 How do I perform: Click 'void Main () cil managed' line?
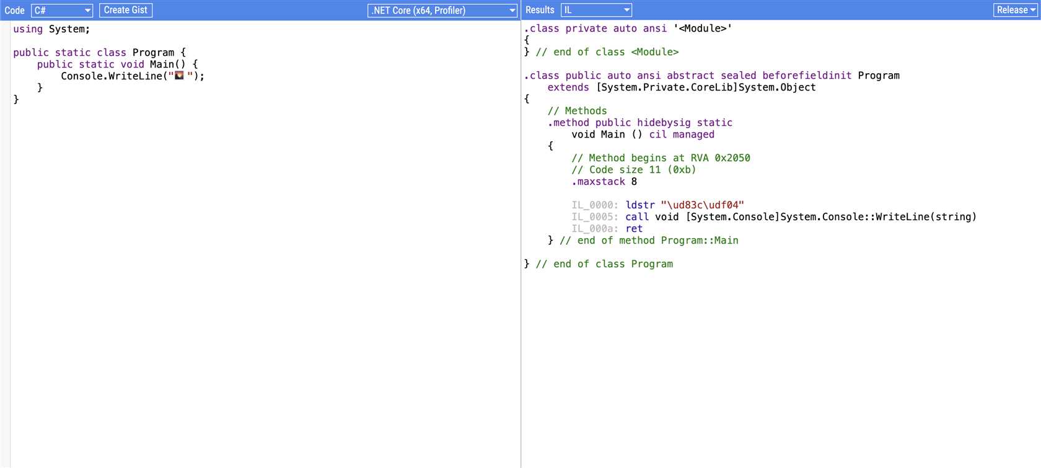tap(643, 135)
